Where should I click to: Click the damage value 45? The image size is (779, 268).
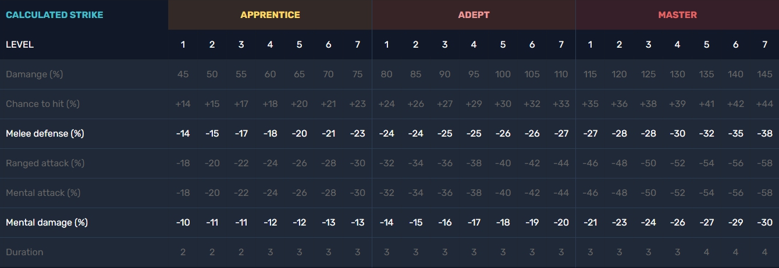coord(183,74)
